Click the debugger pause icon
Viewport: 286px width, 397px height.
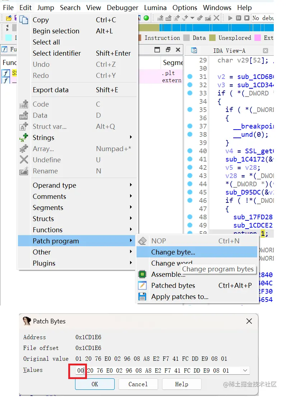(238, 18)
